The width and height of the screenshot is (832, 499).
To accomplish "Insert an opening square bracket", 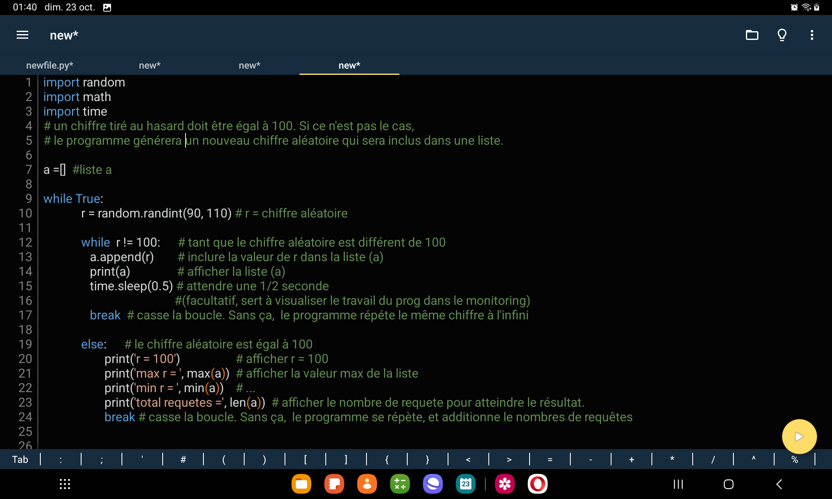I will [x=305, y=459].
